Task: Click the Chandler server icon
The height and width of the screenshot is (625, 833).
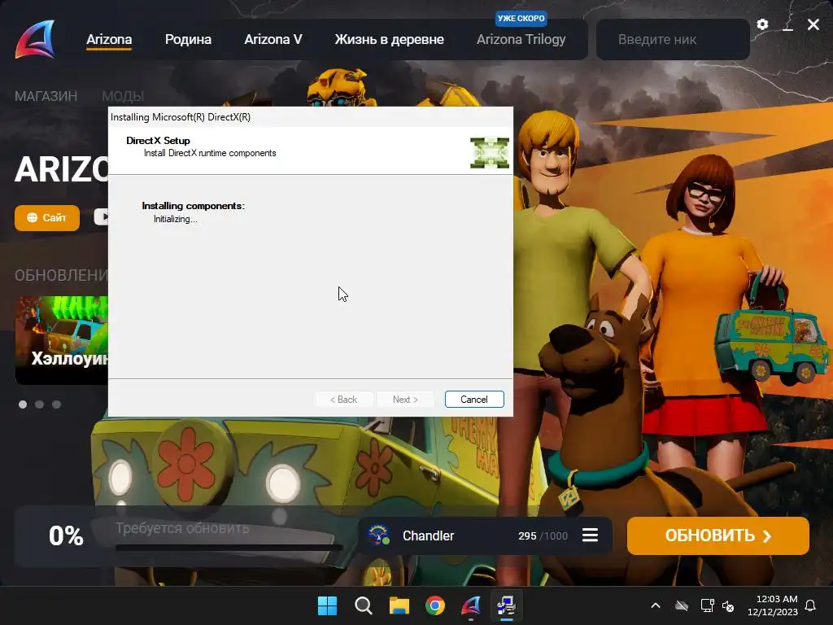Action: pyautogui.click(x=379, y=535)
